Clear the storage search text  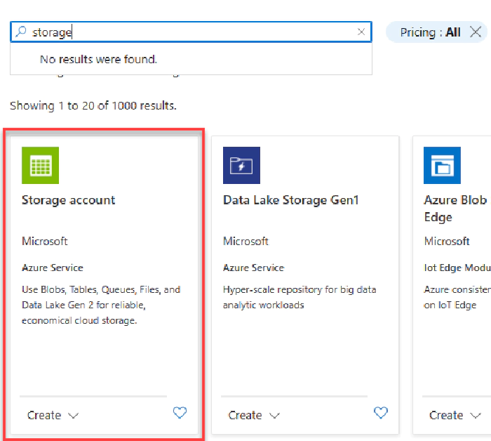click(x=361, y=32)
